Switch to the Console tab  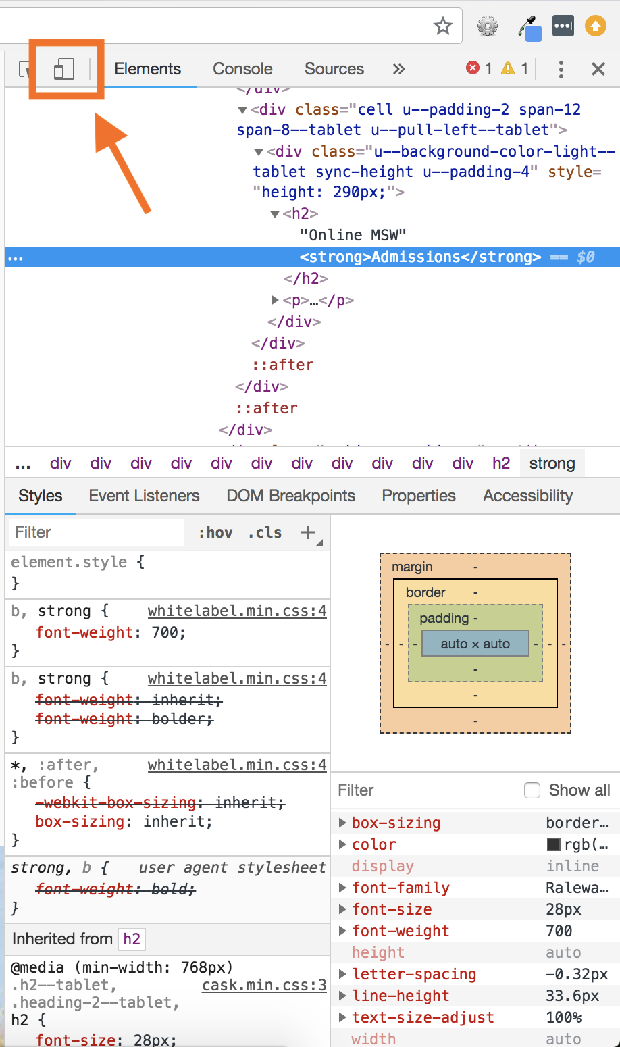242,69
